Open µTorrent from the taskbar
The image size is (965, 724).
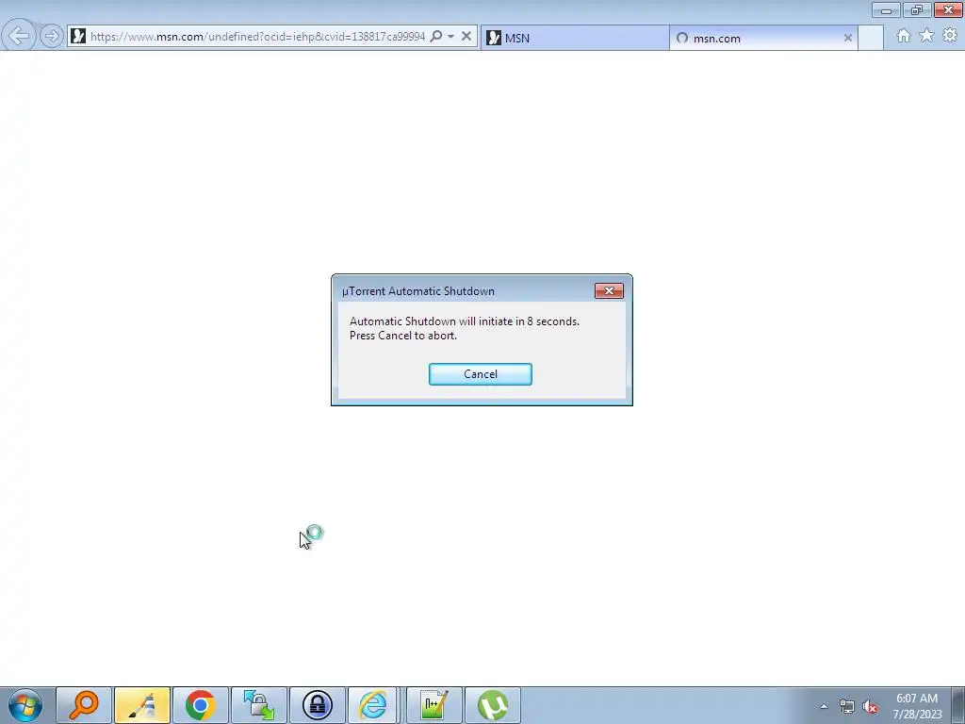click(492, 705)
